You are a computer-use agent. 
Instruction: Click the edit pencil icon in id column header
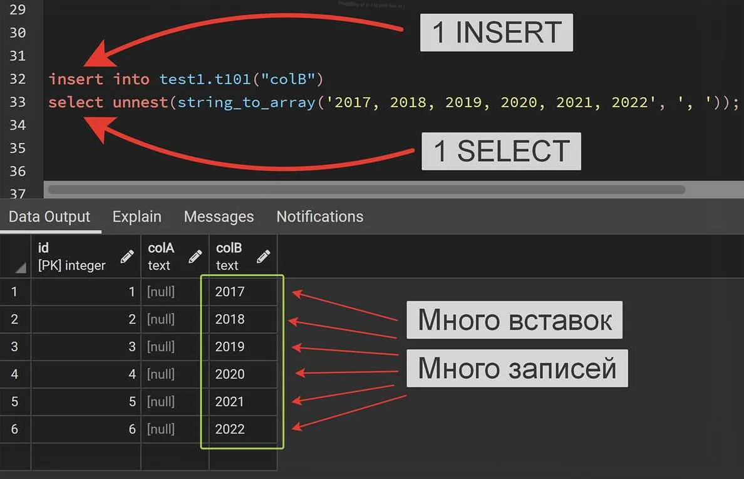[127, 256]
